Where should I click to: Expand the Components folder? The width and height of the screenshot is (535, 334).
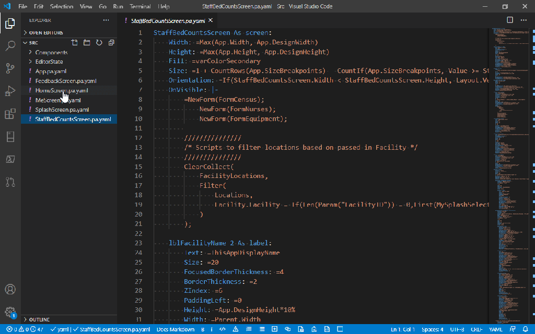[x=51, y=52]
